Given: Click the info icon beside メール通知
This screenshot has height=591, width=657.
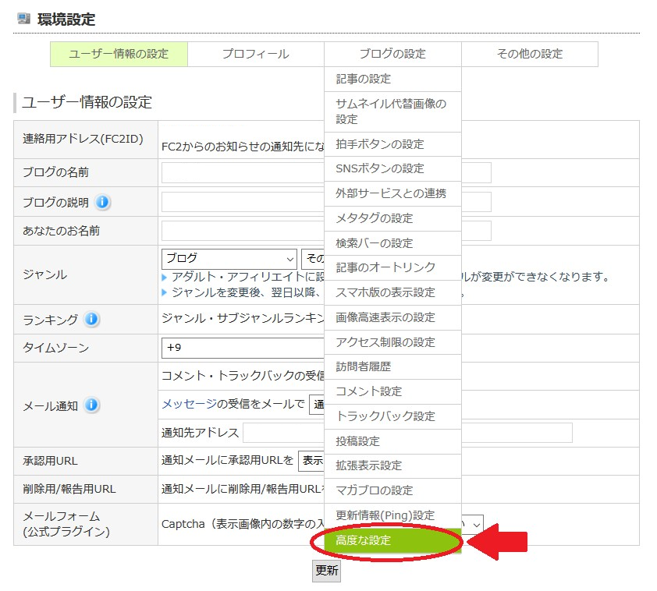Looking at the screenshot, I should [x=91, y=405].
